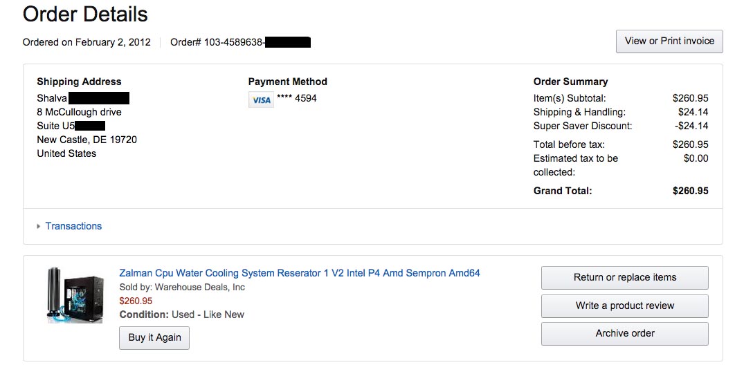735x367 pixels.
Task: Open the Transactions link
Action: tap(73, 226)
